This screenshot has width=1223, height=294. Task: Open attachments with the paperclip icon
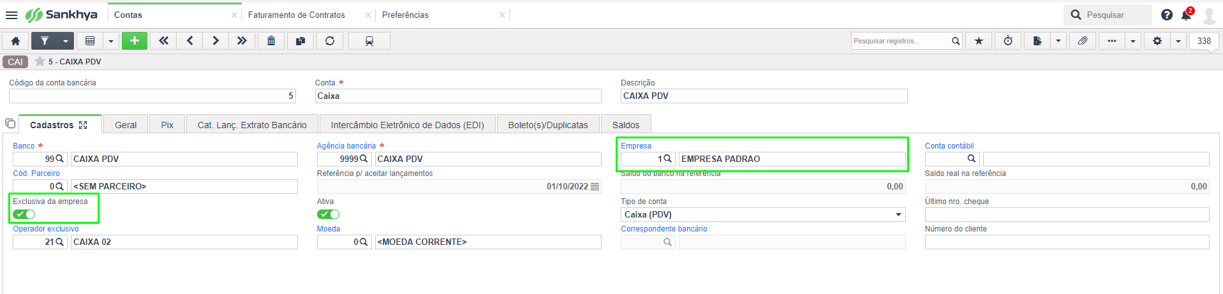tap(1083, 41)
